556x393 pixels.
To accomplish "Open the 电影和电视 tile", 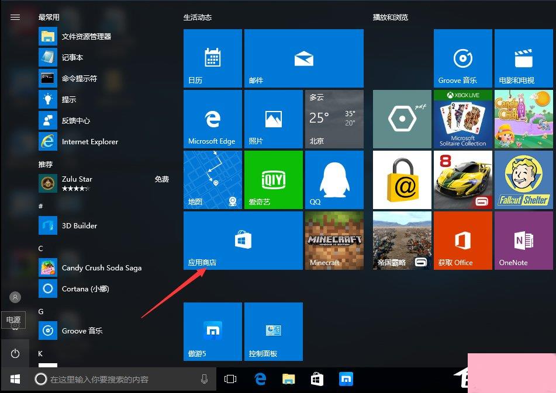I will click(524, 58).
